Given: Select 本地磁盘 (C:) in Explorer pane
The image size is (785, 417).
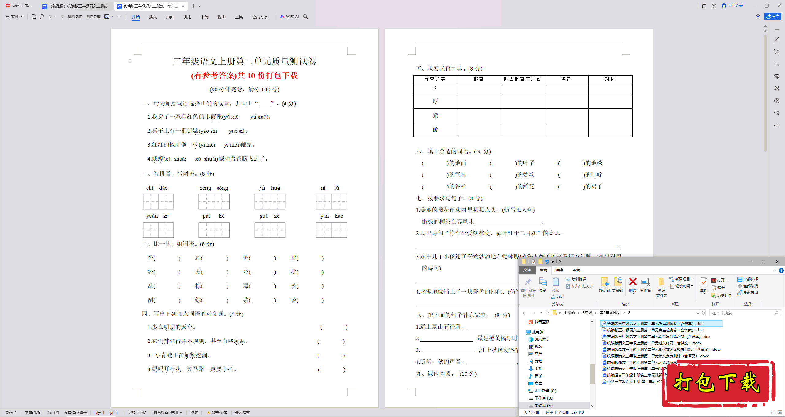Looking at the screenshot, I should (x=542, y=391).
